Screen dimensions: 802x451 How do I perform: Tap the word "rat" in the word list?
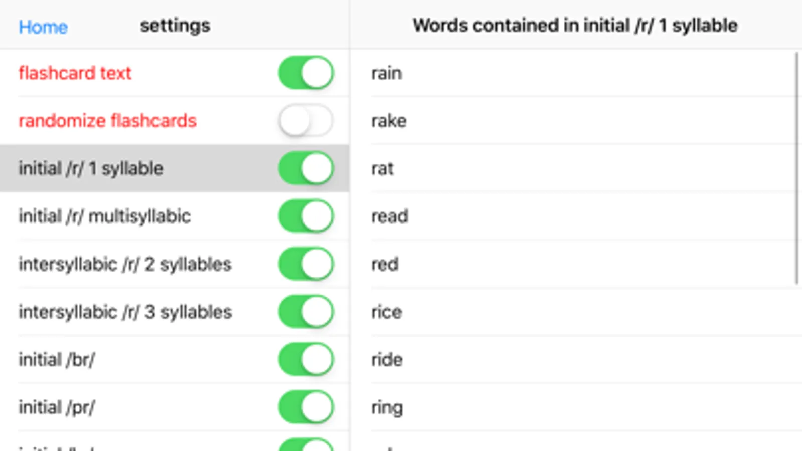[382, 168]
